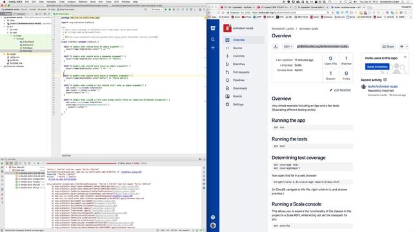Click the echotest-scala repository avatar
Screen dimensions: 413x232
coord(227,28)
